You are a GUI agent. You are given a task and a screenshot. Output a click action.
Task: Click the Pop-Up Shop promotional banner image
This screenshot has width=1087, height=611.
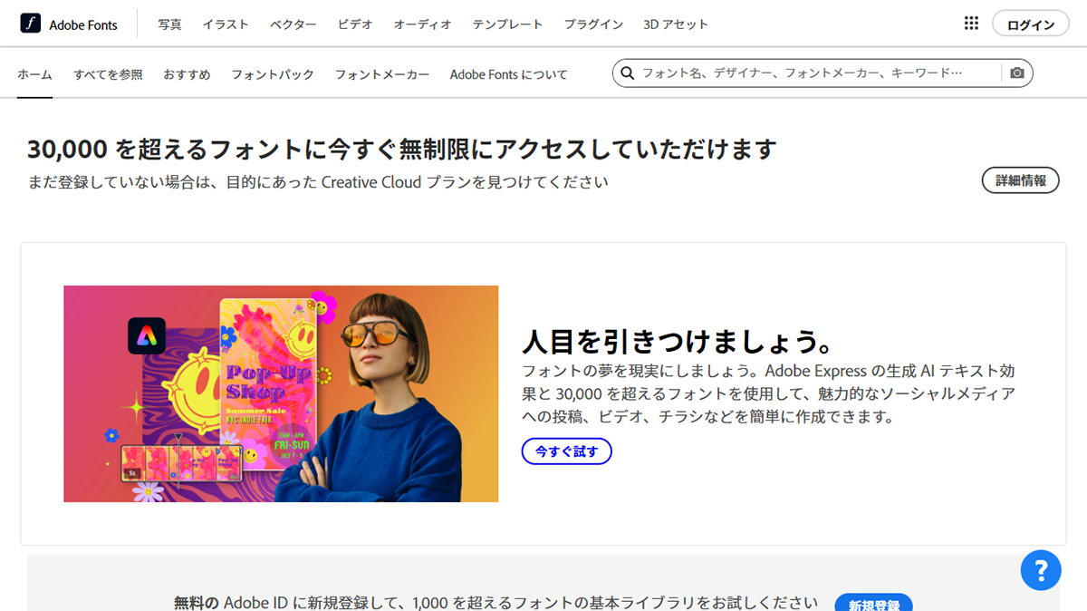(x=281, y=393)
